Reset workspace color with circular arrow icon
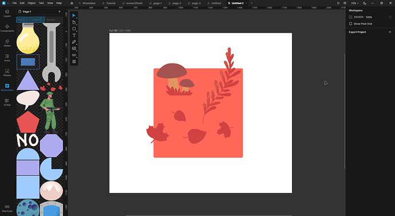The image size is (395, 216). coord(390,17)
